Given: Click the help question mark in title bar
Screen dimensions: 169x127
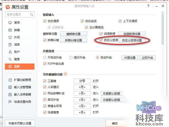Looking at the screenshot, I should 148,6.
